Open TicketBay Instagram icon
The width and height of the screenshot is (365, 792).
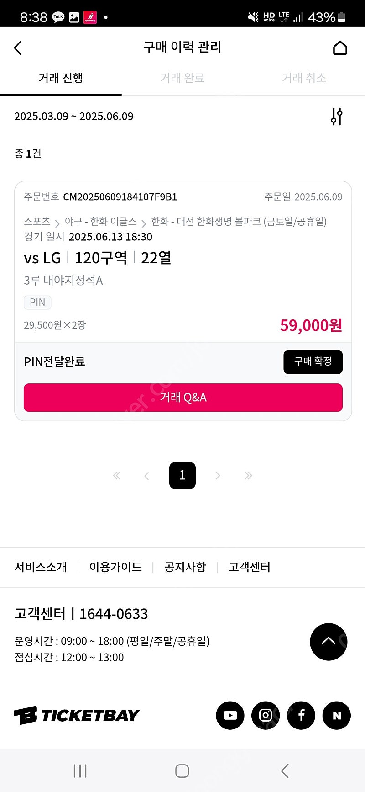coord(266,715)
